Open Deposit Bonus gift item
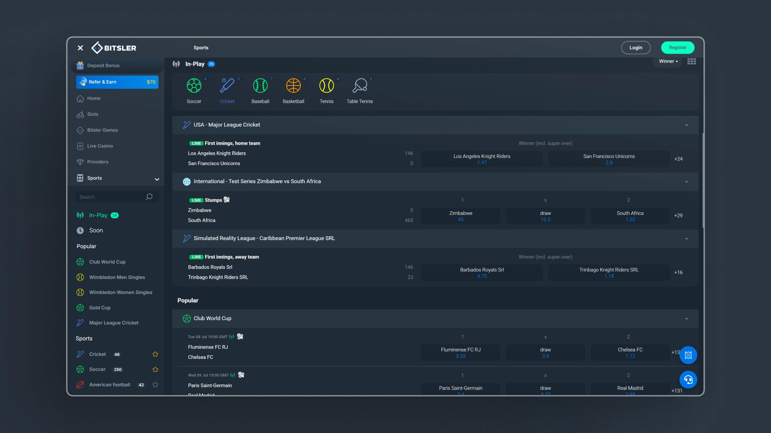The width and height of the screenshot is (771, 433). 117,65
